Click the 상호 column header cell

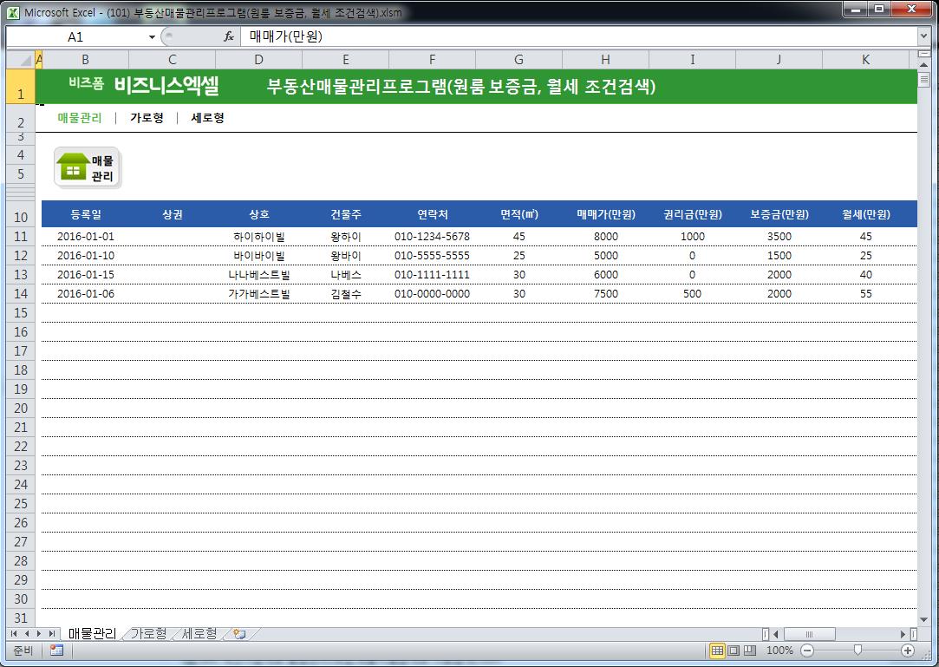[x=258, y=214]
